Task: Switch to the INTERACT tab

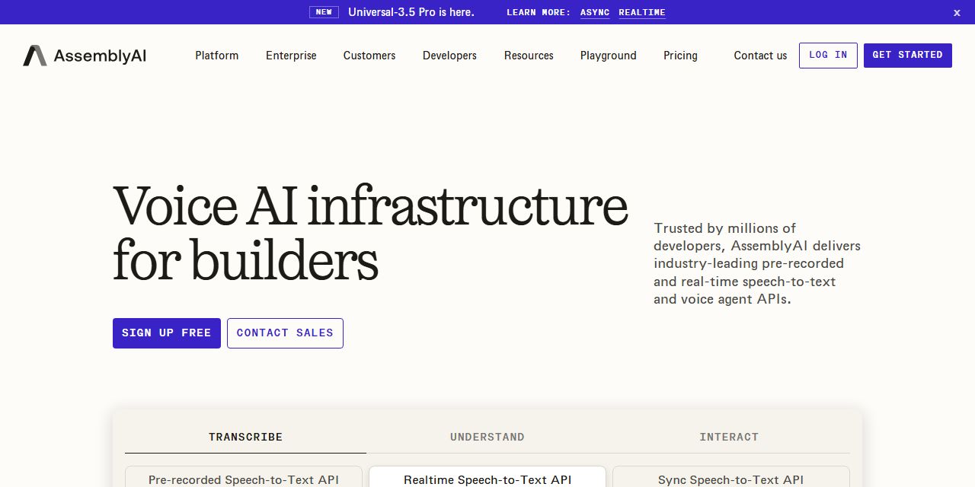Action: [729, 437]
